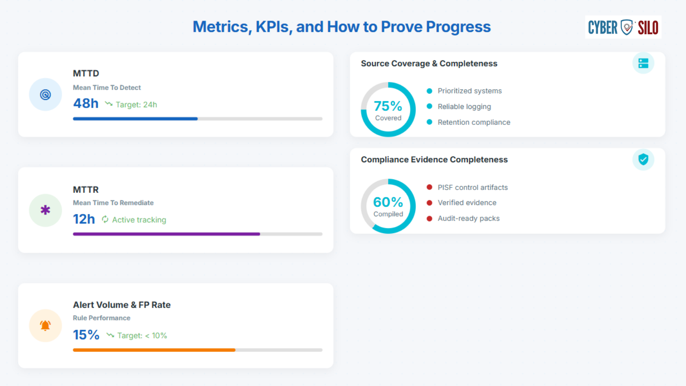
Task: Click the Metrics, KPIs slide title
Action: coord(342,27)
